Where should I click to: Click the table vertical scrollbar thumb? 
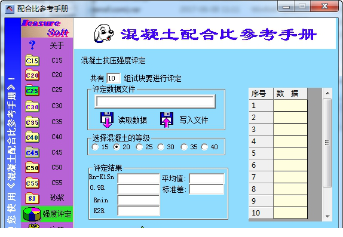327,143
